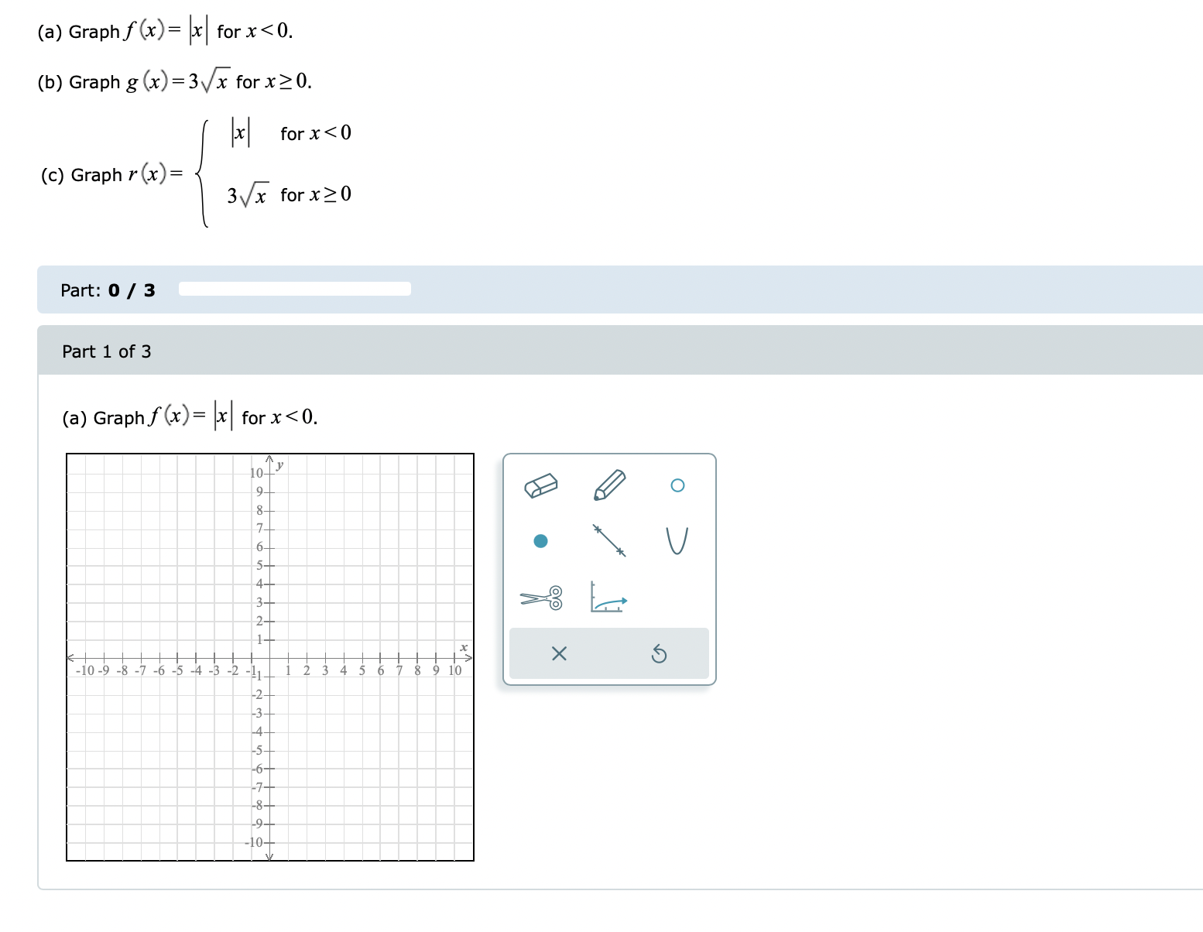Select the scissors cut tool
The height and width of the screenshot is (932, 1203).
pyautogui.click(x=540, y=598)
